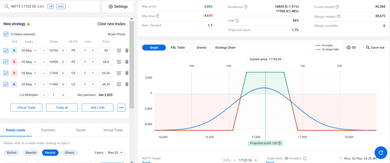Image resolution: width=390 pixels, height=163 pixels.
Task: Toggle Buy/Sell on the 16750 row
Action: [x=14, y=51]
